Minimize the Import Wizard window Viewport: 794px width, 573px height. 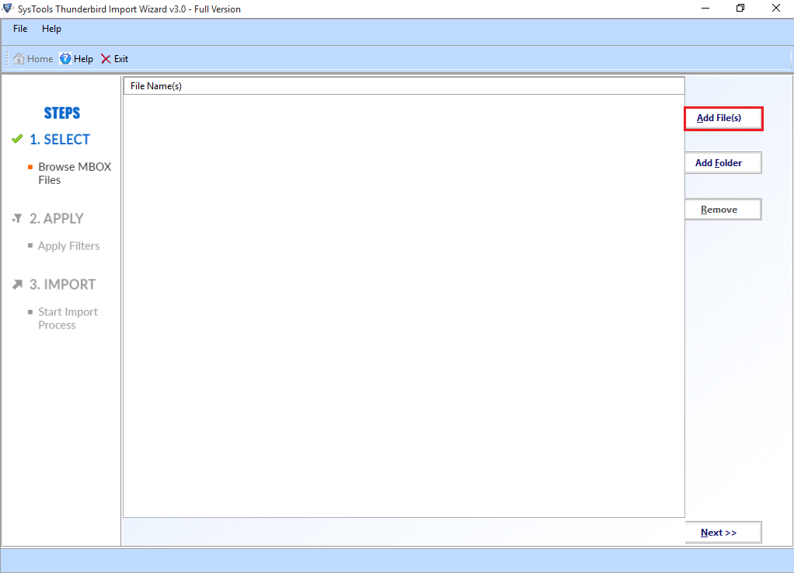[x=705, y=9]
